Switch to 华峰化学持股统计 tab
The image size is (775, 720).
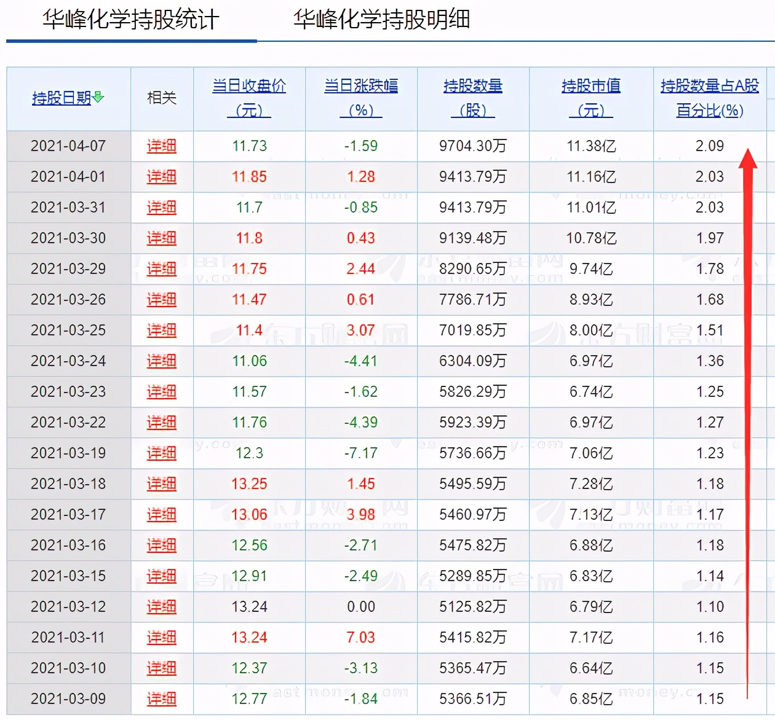tap(130, 20)
